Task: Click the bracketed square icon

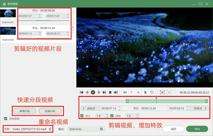Action: pos(169,92)
